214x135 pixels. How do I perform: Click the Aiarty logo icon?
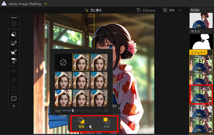4,3
